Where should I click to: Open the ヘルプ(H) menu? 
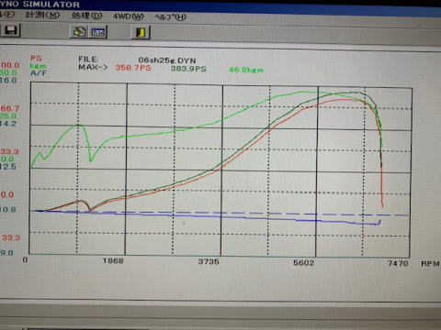click(x=170, y=17)
